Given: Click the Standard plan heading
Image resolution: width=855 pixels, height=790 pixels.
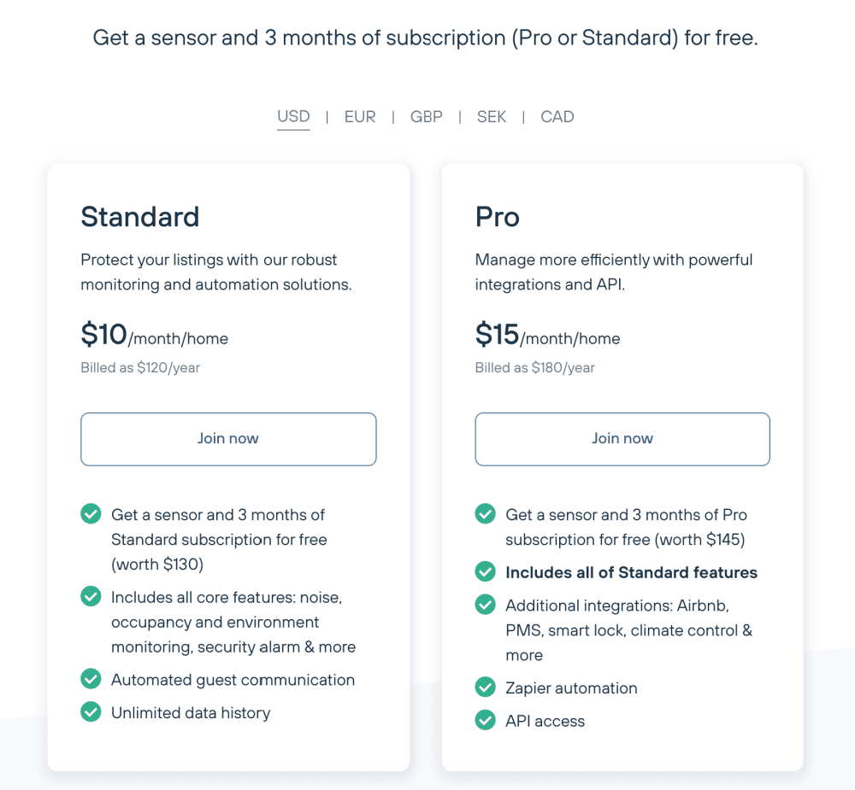Looking at the screenshot, I should tap(140, 217).
